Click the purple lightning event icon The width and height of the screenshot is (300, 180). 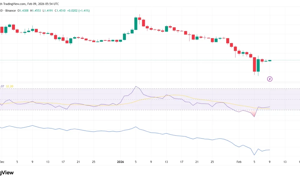pos(269,79)
